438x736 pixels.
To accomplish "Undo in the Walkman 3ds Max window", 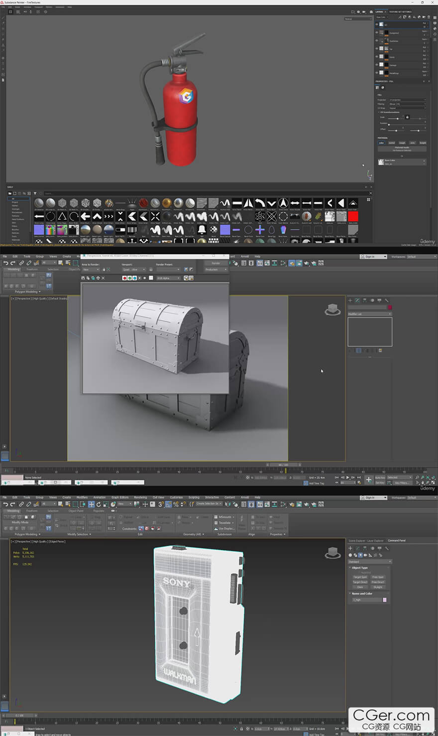I will coord(5,504).
